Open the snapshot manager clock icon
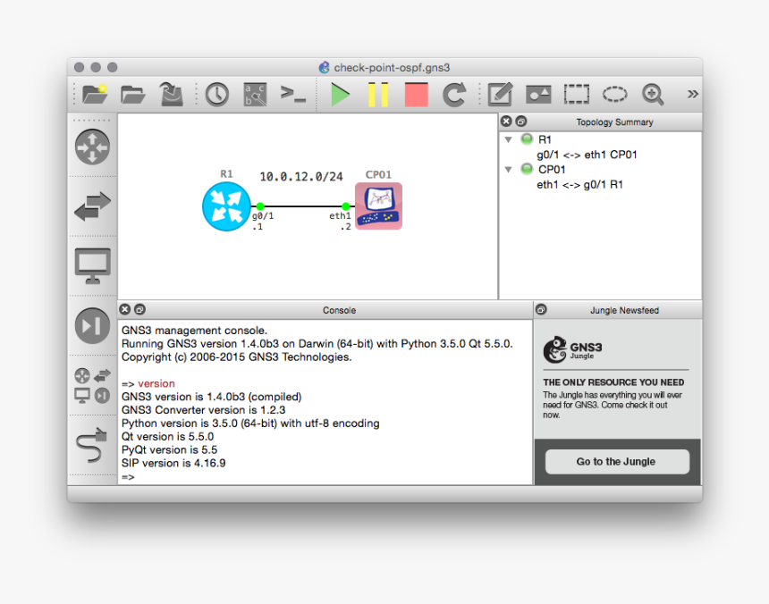This screenshot has height=604, width=769. coord(216,94)
